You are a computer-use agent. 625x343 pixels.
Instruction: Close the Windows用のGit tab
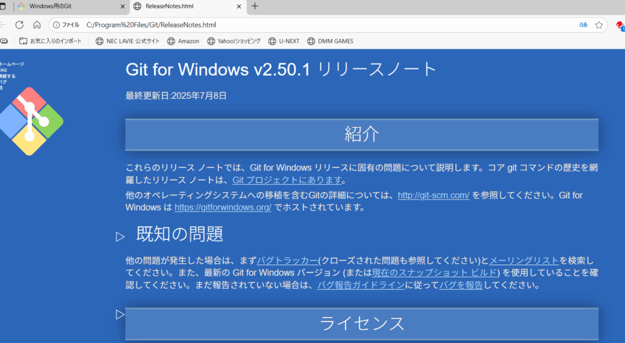[122, 6]
